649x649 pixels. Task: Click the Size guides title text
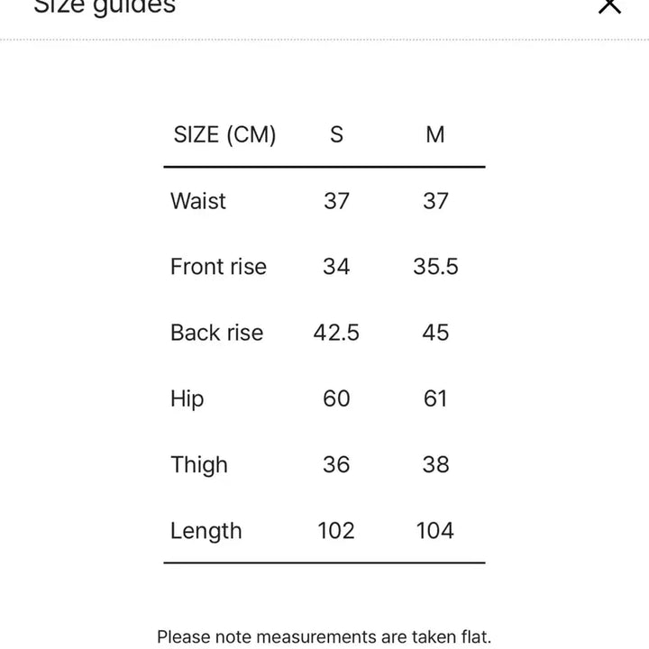point(105,6)
